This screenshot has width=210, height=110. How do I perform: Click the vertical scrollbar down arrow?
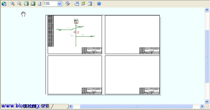tap(207, 102)
